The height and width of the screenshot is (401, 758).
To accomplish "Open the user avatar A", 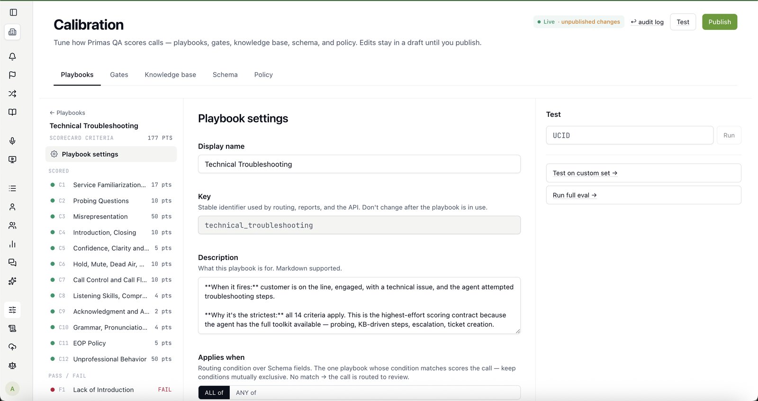I will point(12,389).
